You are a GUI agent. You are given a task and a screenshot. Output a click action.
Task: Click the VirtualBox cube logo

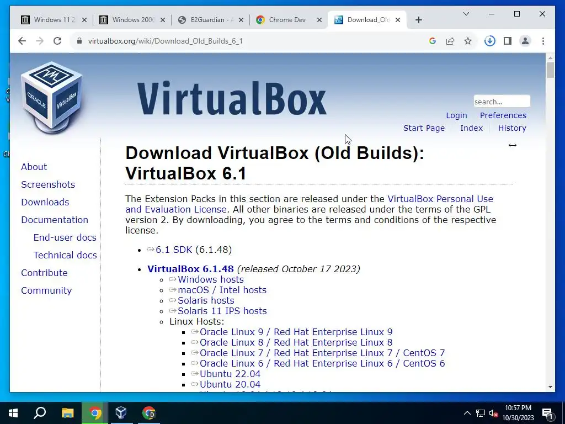[52, 97]
